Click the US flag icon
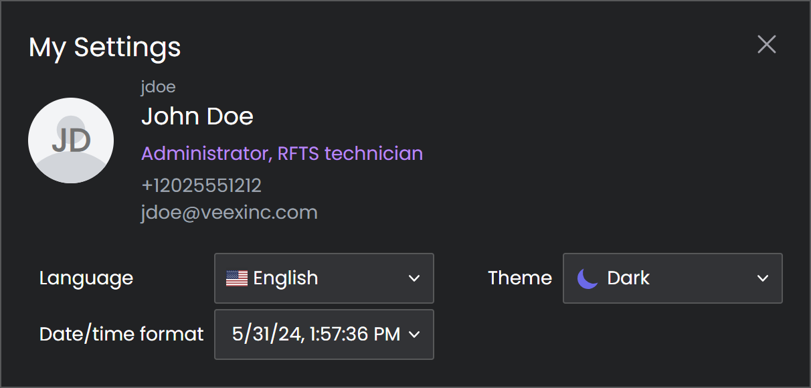Screen dimensions: 811x388 point(237,278)
